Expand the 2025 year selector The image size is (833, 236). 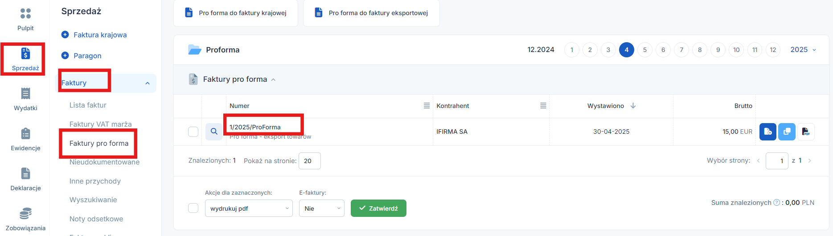pyautogui.click(x=803, y=50)
